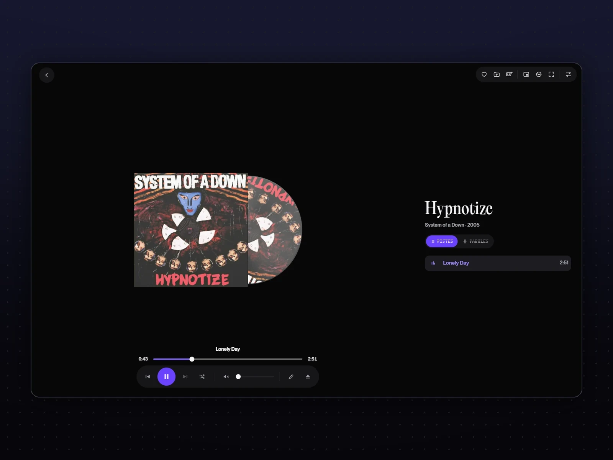Screen dimensions: 613x460
Task: Click the total time beside the progress bar
Action: (312, 359)
